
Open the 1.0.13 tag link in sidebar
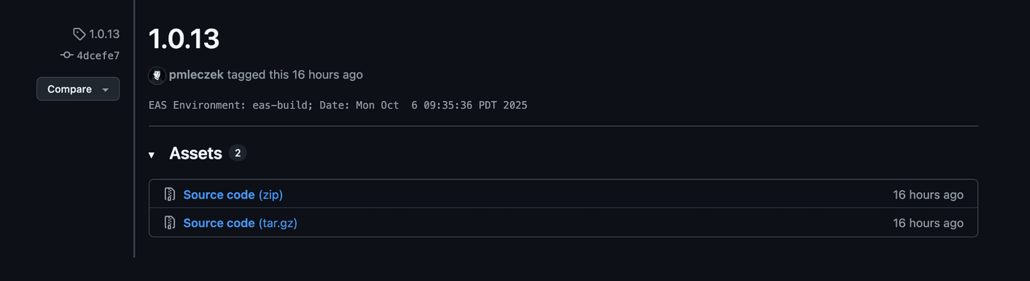coord(104,34)
